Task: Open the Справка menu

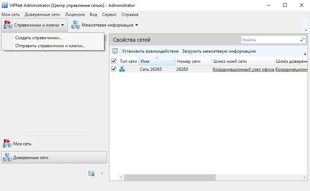Action: pyautogui.click(x=130, y=15)
